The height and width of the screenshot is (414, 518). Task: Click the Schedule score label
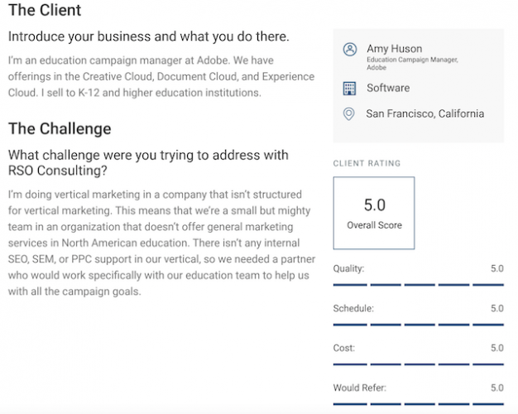(x=353, y=309)
